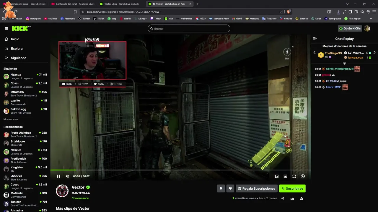The width and height of the screenshot is (378, 212).
Task: Expand the donors leaderboard handle
Action: point(344,63)
